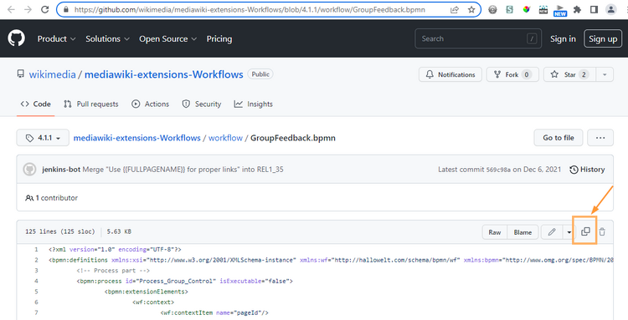
Task: Bookmark this page with the star icon
Action: point(471,9)
